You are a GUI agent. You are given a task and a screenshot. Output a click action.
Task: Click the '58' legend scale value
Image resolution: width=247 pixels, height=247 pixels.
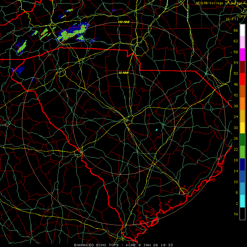236,52
